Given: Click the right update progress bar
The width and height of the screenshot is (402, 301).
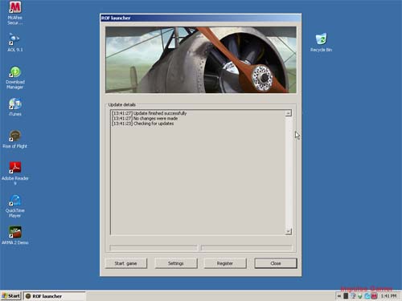Looking at the screenshot, I should pos(246,248).
